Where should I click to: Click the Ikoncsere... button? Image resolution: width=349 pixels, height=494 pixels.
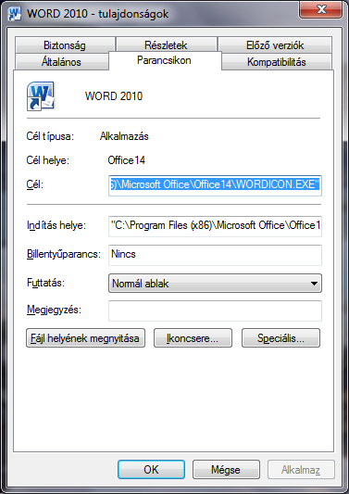tap(193, 338)
